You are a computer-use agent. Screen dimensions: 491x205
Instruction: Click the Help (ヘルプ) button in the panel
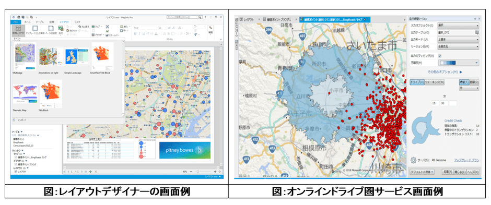point(473,172)
